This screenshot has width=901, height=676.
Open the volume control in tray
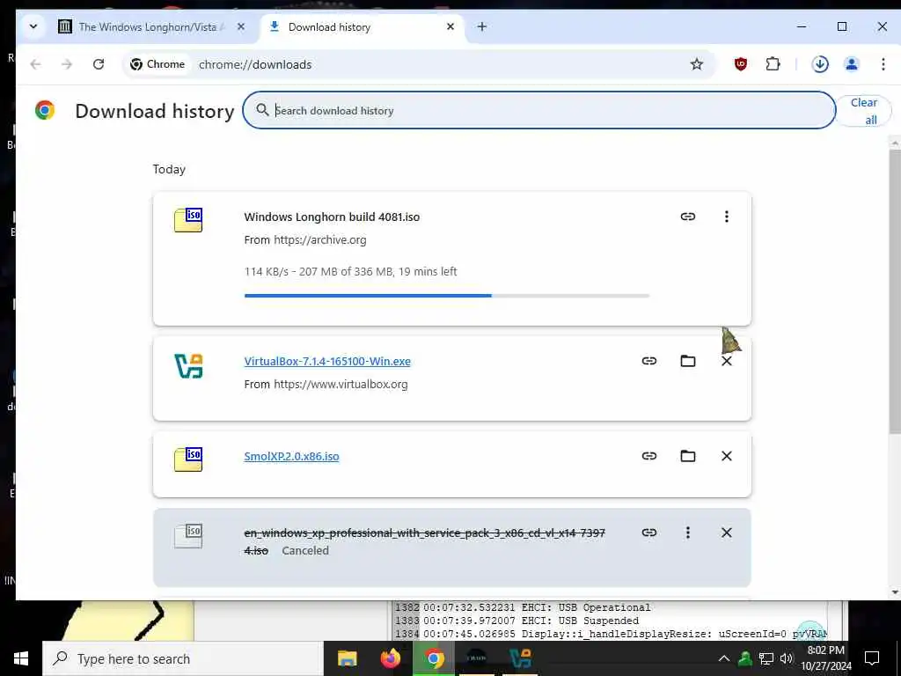[x=787, y=658]
